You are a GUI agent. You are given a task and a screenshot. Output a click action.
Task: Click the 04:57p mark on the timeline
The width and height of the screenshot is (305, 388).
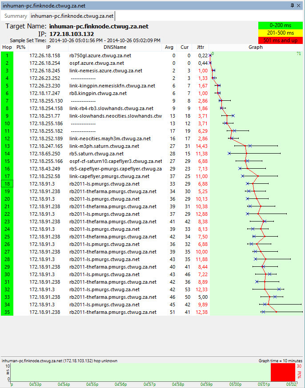tap(152, 384)
